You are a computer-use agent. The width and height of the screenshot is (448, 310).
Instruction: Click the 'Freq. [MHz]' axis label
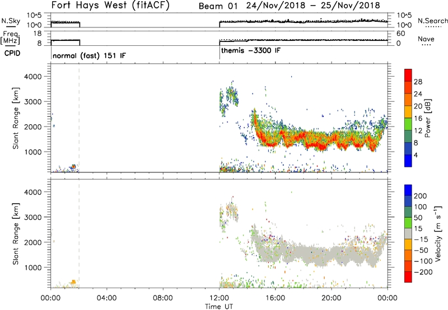pos(11,38)
